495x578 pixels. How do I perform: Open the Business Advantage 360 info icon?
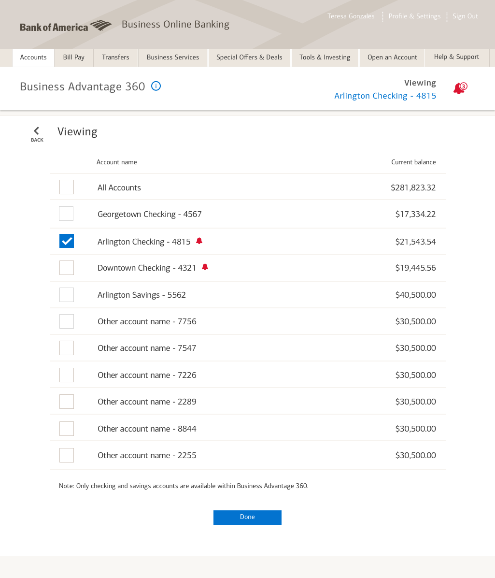point(156,86)
